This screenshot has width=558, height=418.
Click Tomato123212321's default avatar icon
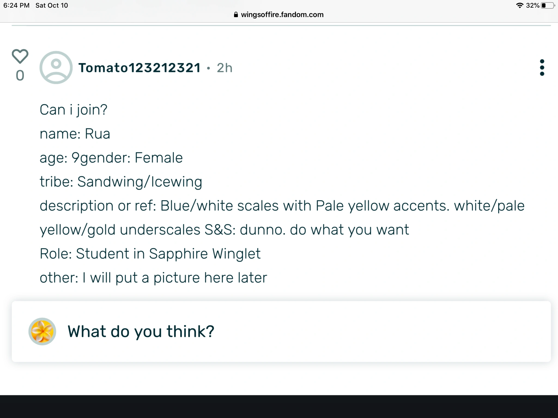(56, 67)
